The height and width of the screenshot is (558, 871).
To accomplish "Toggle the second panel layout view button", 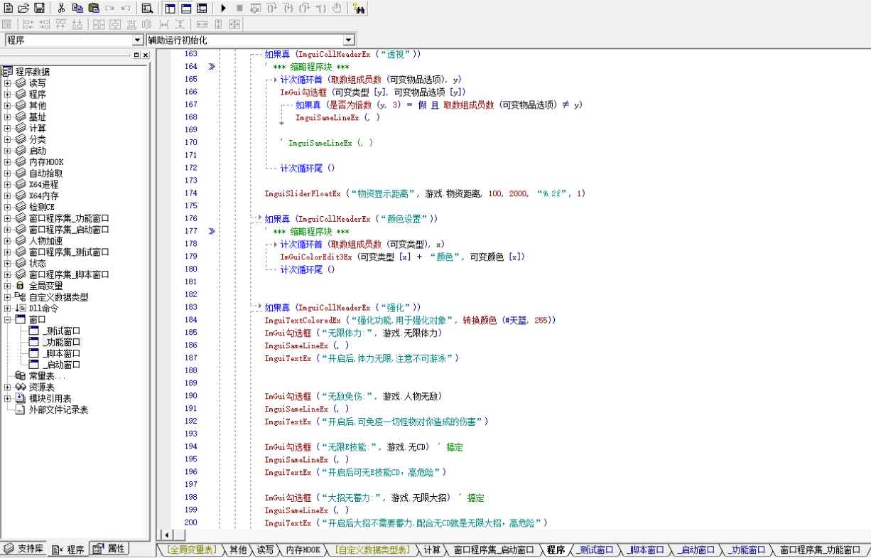I will pyautogui.click(x=186, y=9).
